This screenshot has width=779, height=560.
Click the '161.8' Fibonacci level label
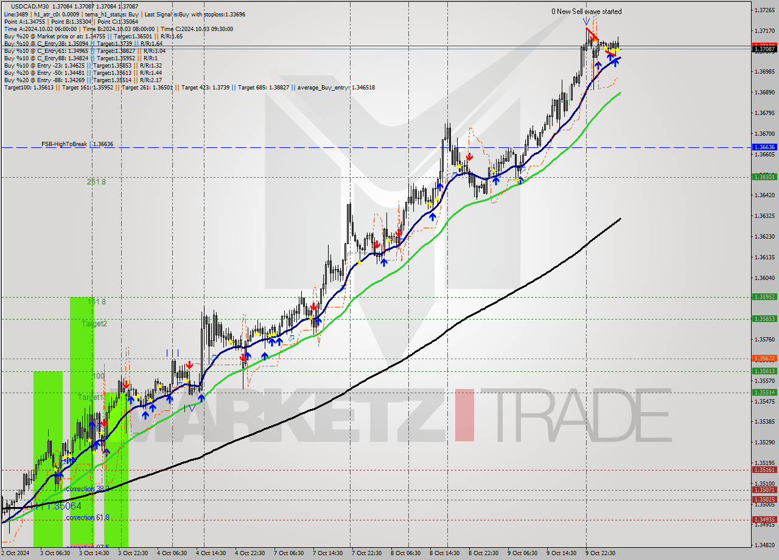pyautogui.click(x=96, y=301)
